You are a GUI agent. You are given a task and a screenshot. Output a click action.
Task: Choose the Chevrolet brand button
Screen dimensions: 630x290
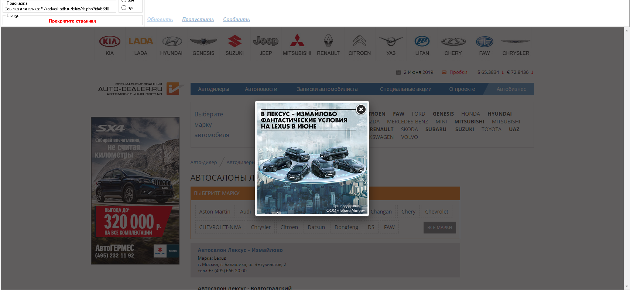pos(436,212)
